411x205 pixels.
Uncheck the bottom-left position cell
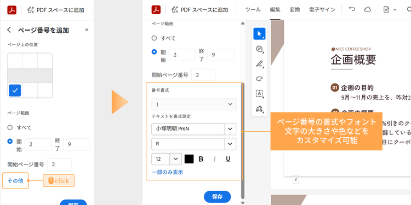[15, 90]
